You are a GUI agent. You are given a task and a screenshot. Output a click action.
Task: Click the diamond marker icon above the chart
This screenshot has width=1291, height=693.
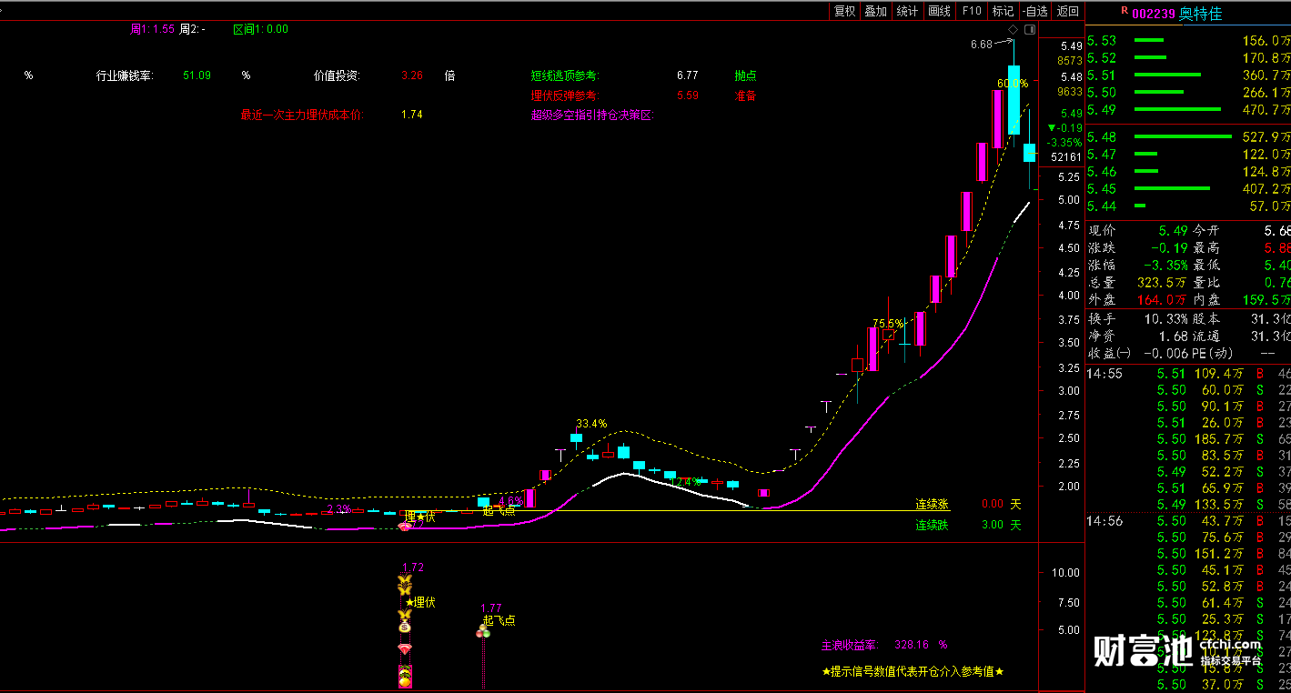click(1012, 30)
